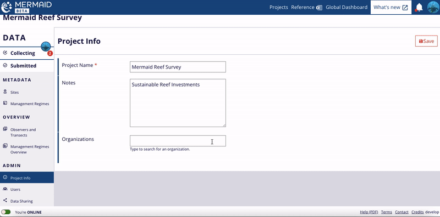Click the 'Type to search for an organization.' hint

coord(160,150)
